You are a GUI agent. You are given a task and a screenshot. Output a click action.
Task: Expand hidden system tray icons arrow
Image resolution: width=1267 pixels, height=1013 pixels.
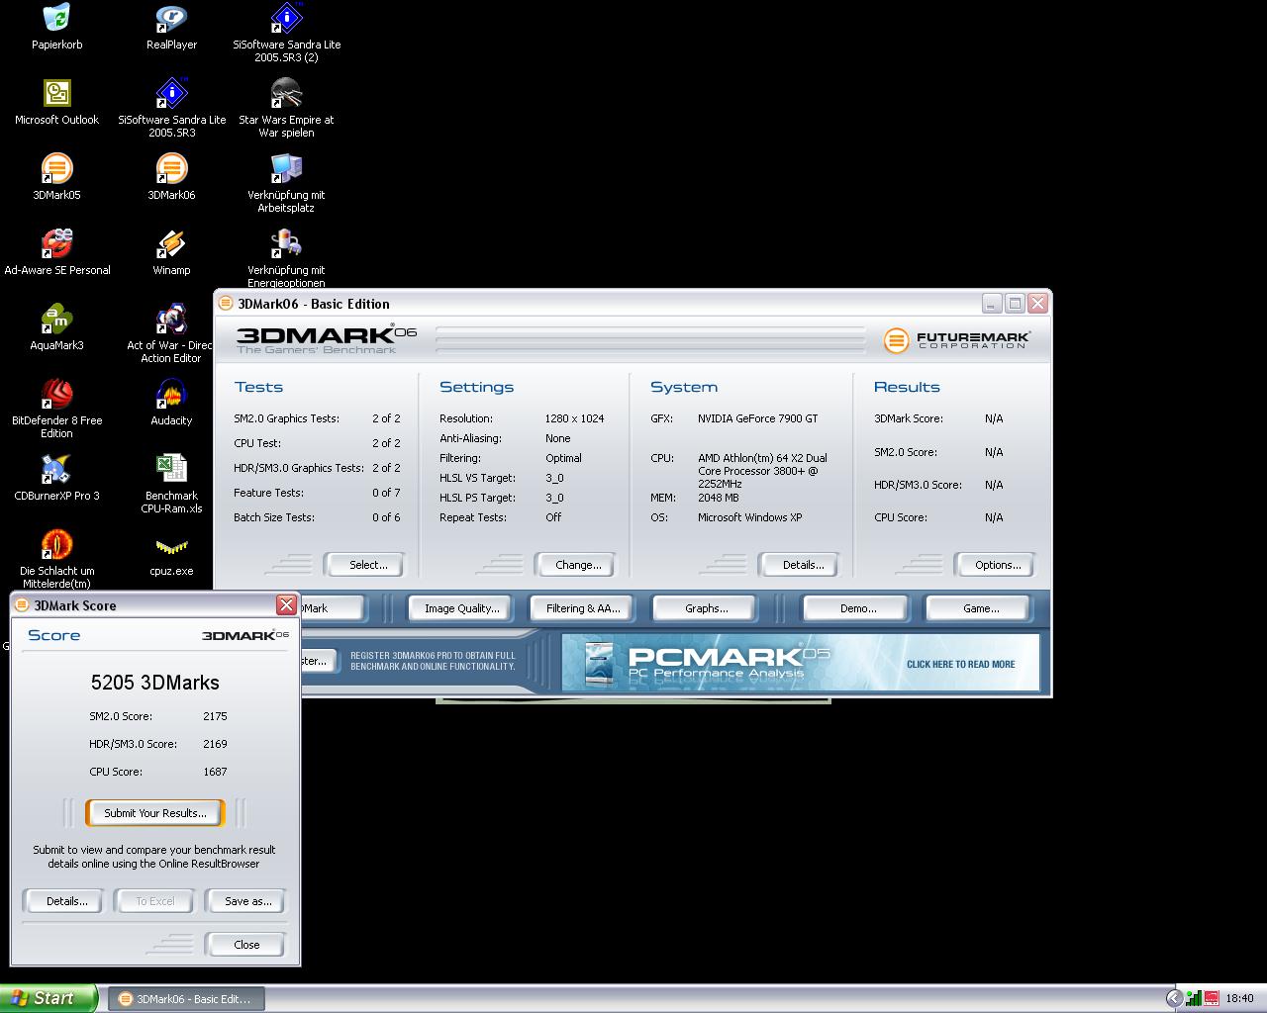[x=1174, y=998]
